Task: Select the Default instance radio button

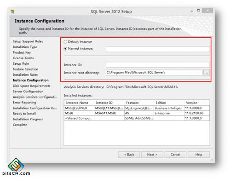Action: coord(65,42)
